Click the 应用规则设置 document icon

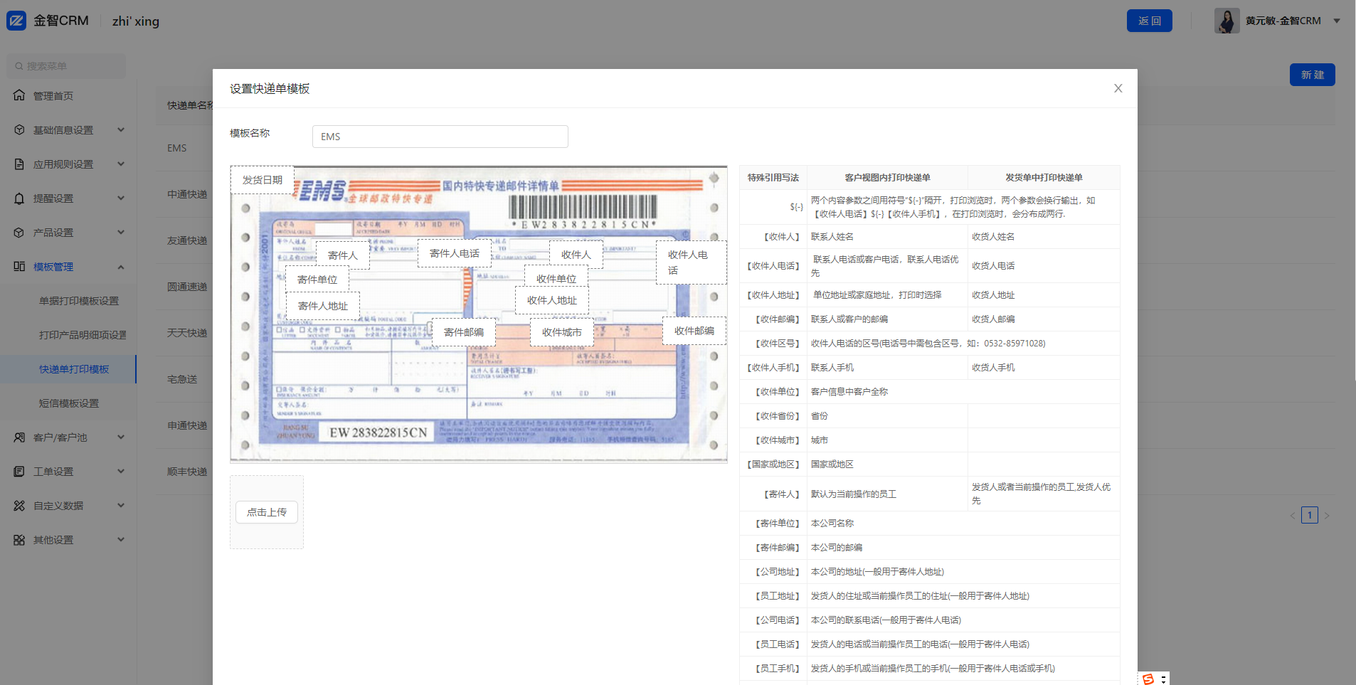[x=19, y=164]
